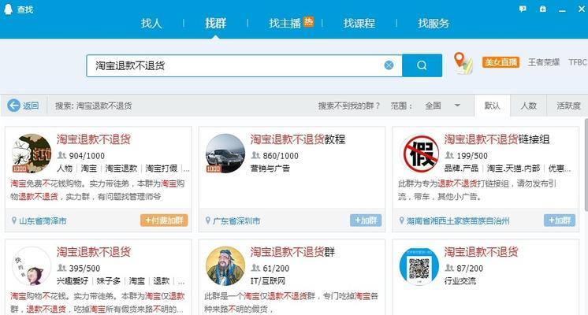Click the member icon beside 395/500
This screenshot has width=588, height=315.
62,269
